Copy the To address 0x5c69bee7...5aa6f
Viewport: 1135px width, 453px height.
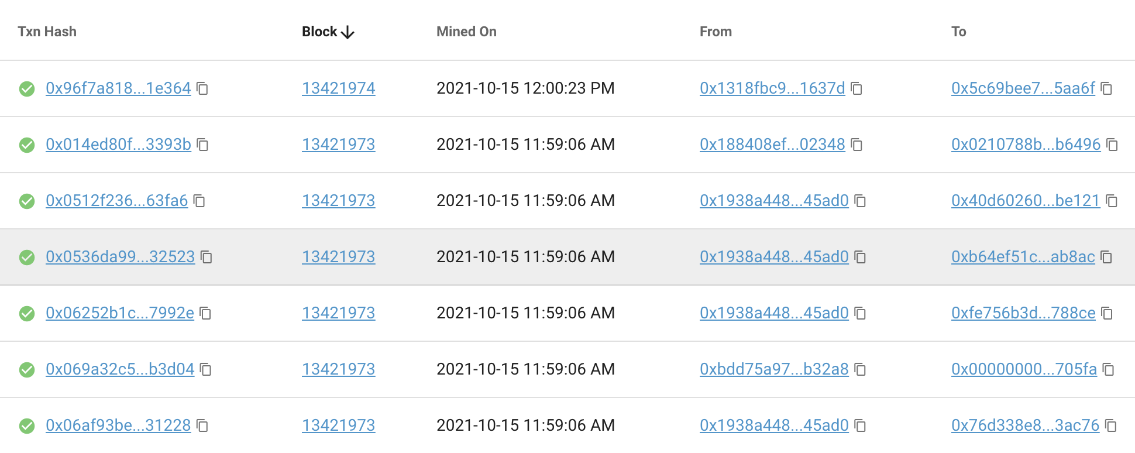1107,89
